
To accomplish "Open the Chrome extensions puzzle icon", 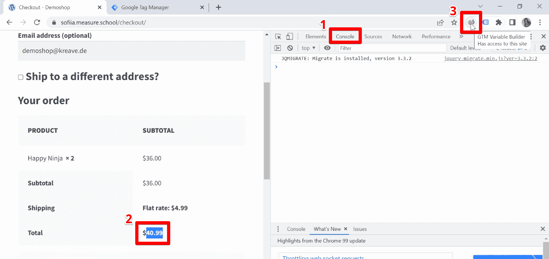I will 499,22.
